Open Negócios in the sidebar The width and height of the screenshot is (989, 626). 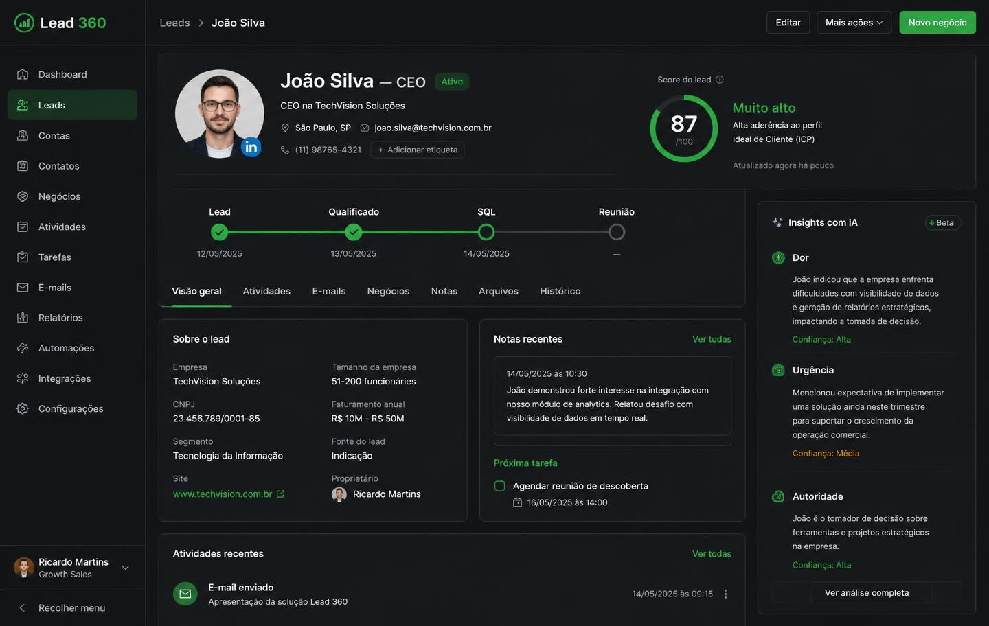pyautogui.click(x=72, y=196)
